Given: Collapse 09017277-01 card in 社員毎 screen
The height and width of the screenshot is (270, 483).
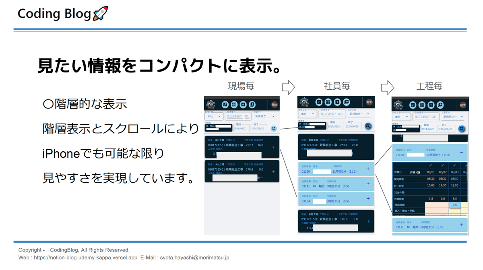Looking at the screenshot, I should pyautogui.click(x=368, y=147).
